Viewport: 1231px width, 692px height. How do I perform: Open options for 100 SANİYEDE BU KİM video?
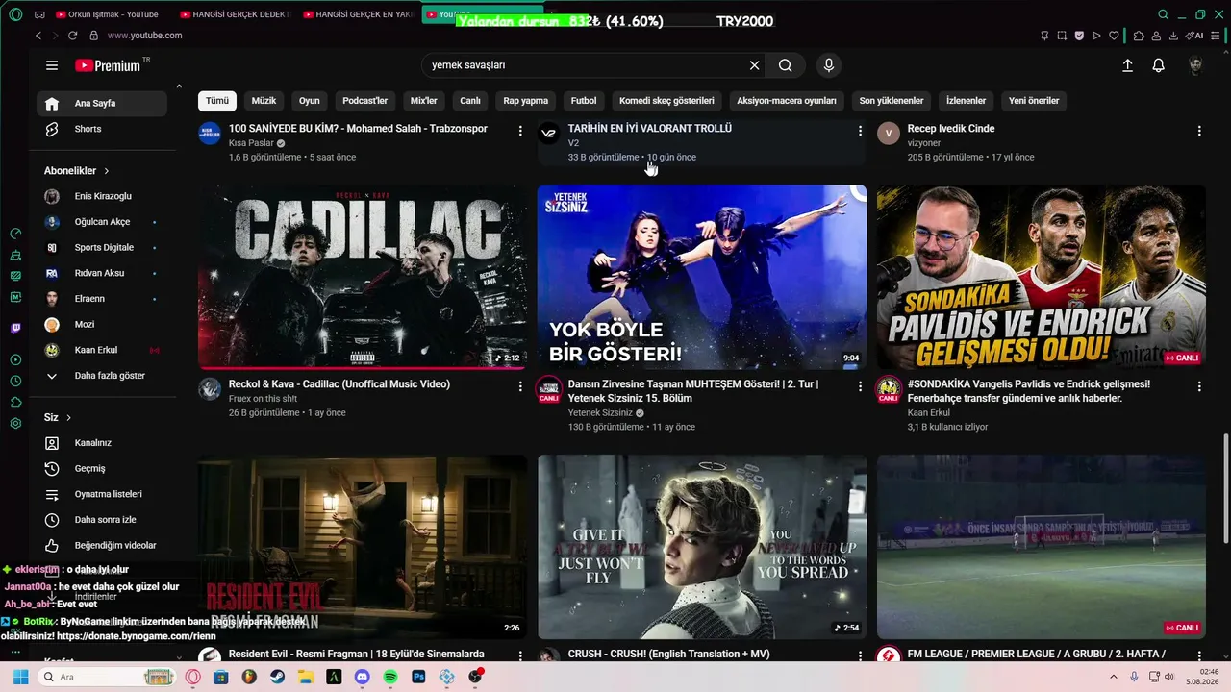(520, 131)
